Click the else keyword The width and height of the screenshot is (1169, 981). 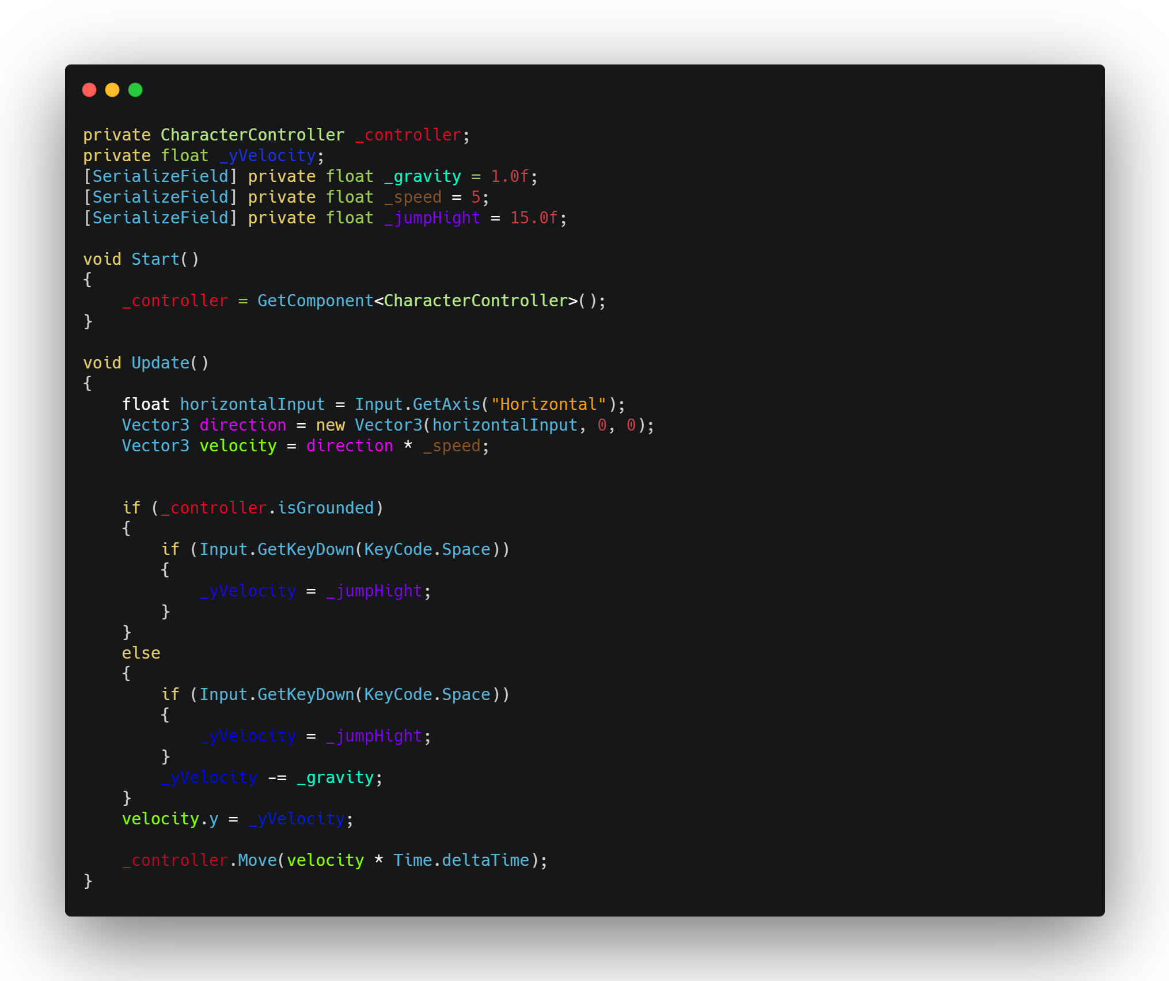[141, 653]
